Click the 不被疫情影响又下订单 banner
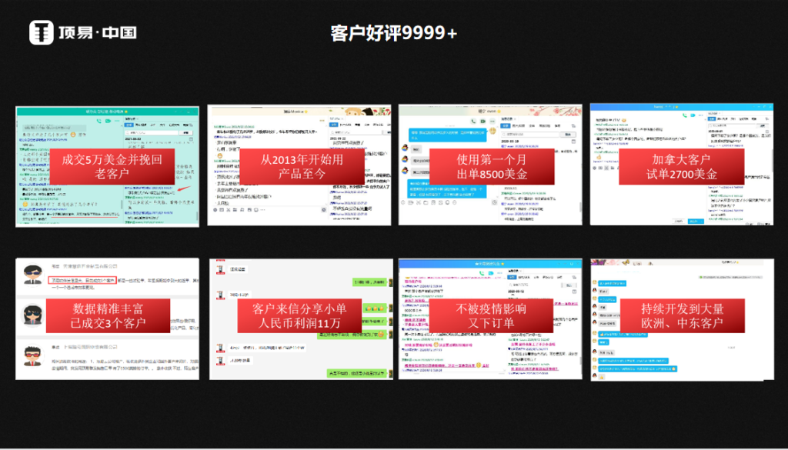The height and width of the screenshot is (450, 788). [490, 315]
